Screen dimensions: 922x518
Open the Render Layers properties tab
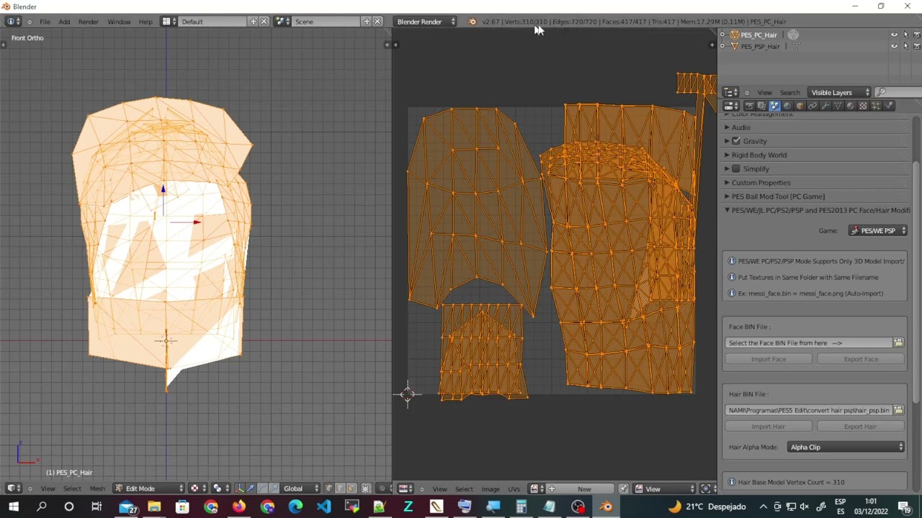click(761, 106)
